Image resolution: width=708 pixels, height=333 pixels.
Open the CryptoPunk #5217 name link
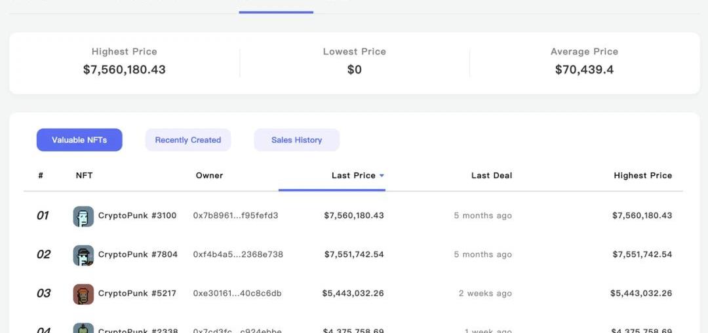click(x=137, y=293)
